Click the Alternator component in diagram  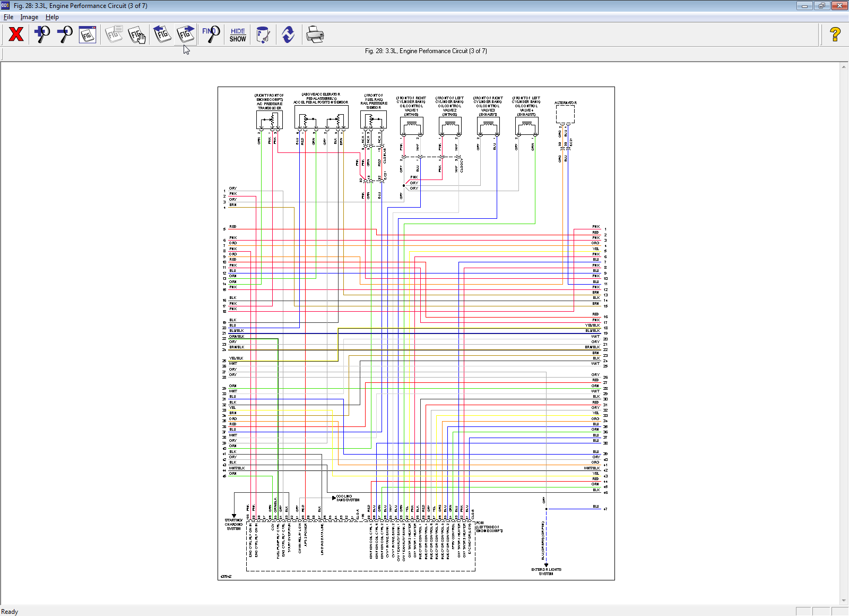coord(565,114)
